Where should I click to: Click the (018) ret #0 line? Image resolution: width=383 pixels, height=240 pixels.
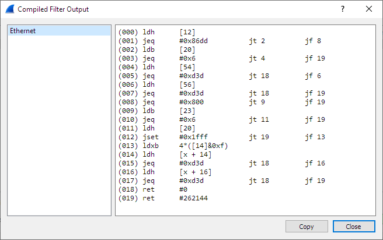[x=154, y=189]
